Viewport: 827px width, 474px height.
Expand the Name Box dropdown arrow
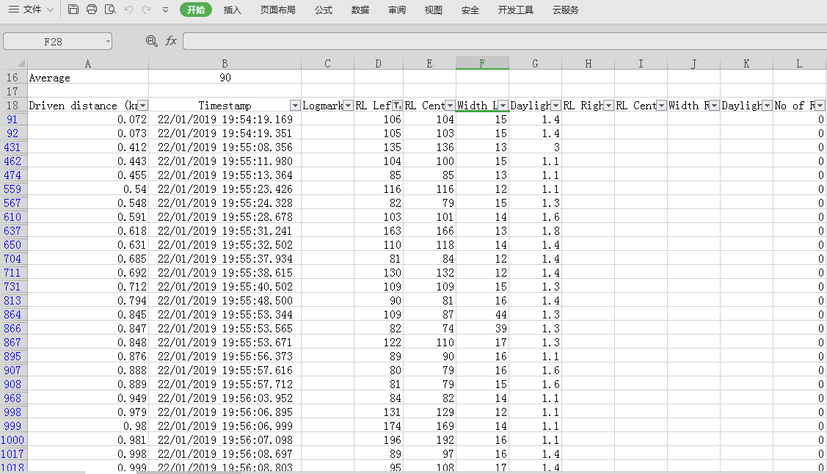(108, 41)
